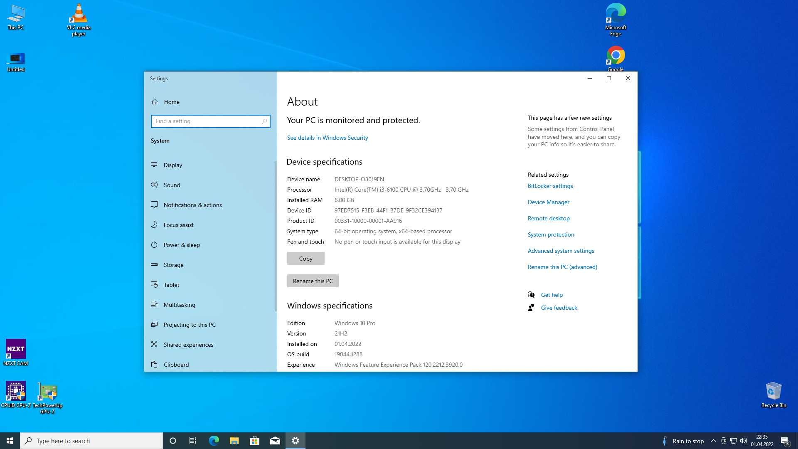
Task: Click Rename this PC button
Action: click(313, 280)
